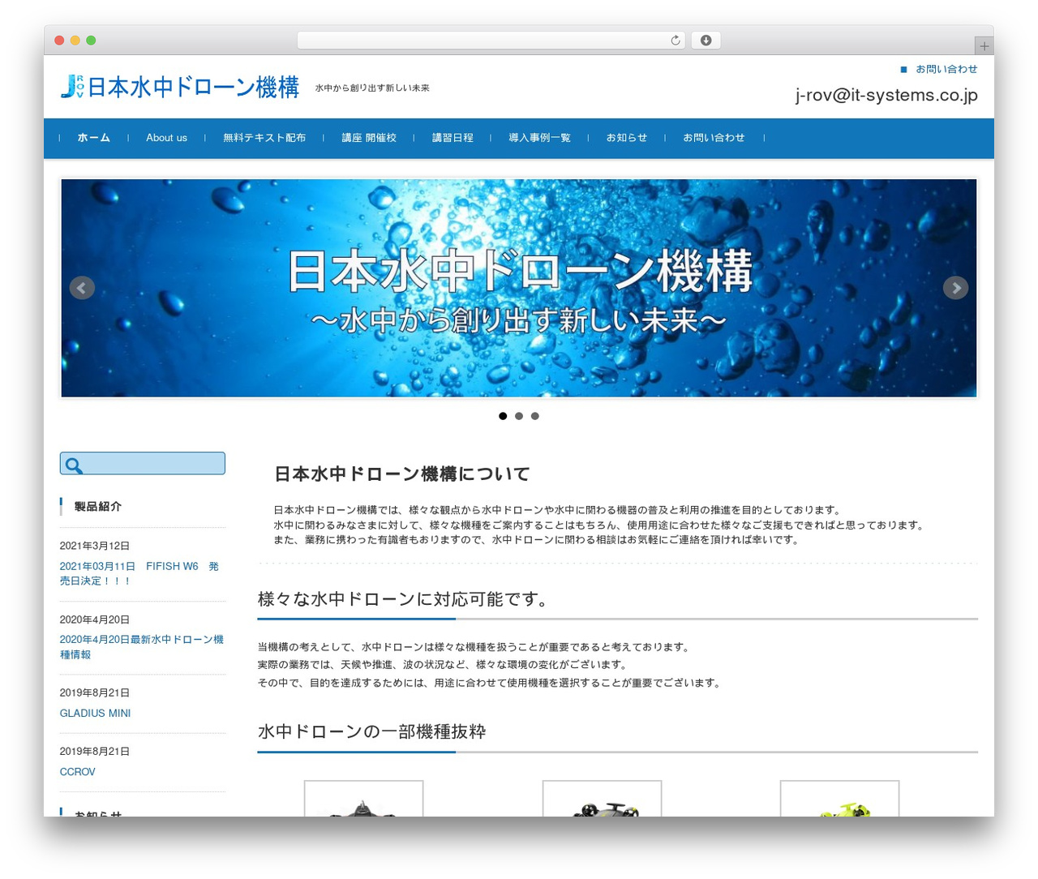Click the 日本水中ドローン機構 site title
The width and height of the screenshot is (1038, 879).
pos(193,87)
